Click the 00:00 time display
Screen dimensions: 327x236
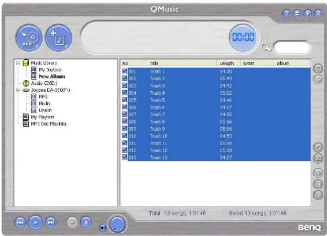pyautogui.click(x=243, y=37)
